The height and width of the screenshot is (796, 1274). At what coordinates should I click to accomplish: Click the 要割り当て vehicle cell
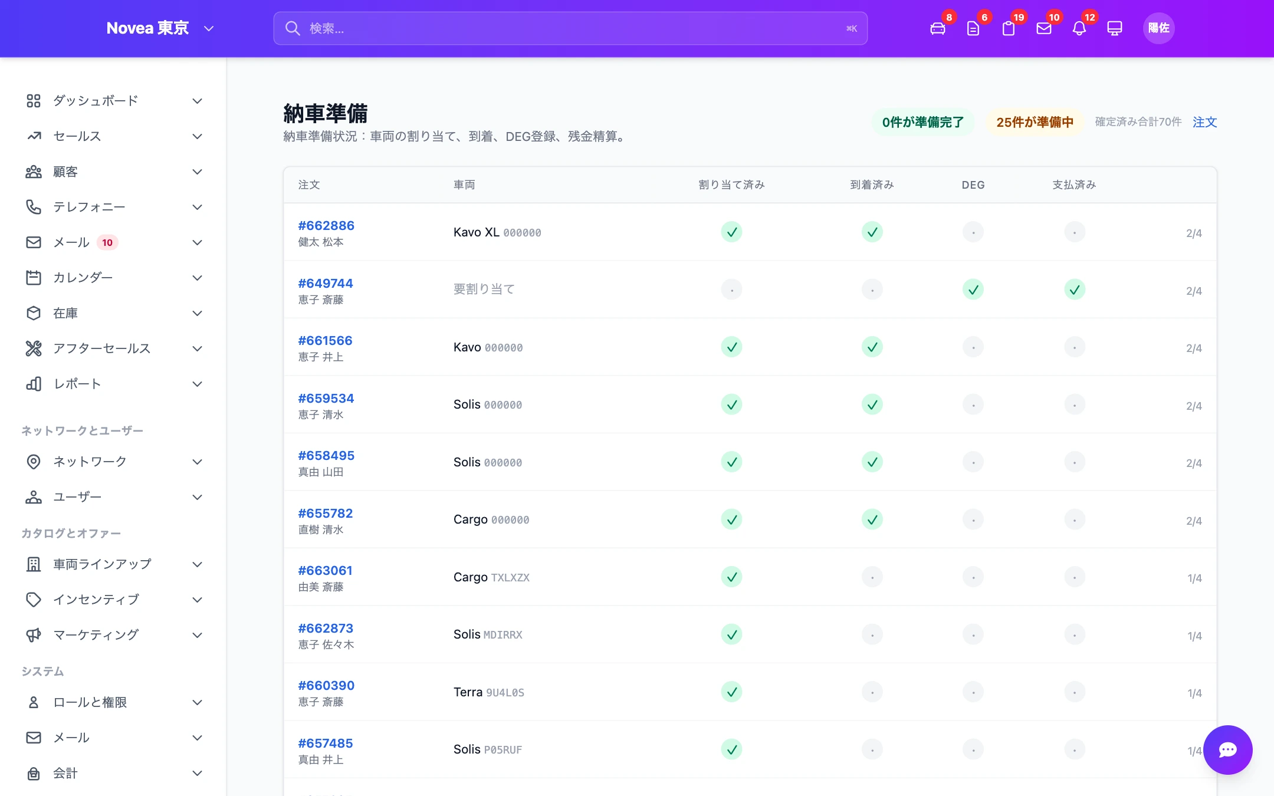[484, 289]
